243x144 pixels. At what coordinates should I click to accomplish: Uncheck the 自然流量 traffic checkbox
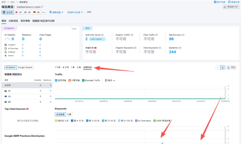(56, 80)
